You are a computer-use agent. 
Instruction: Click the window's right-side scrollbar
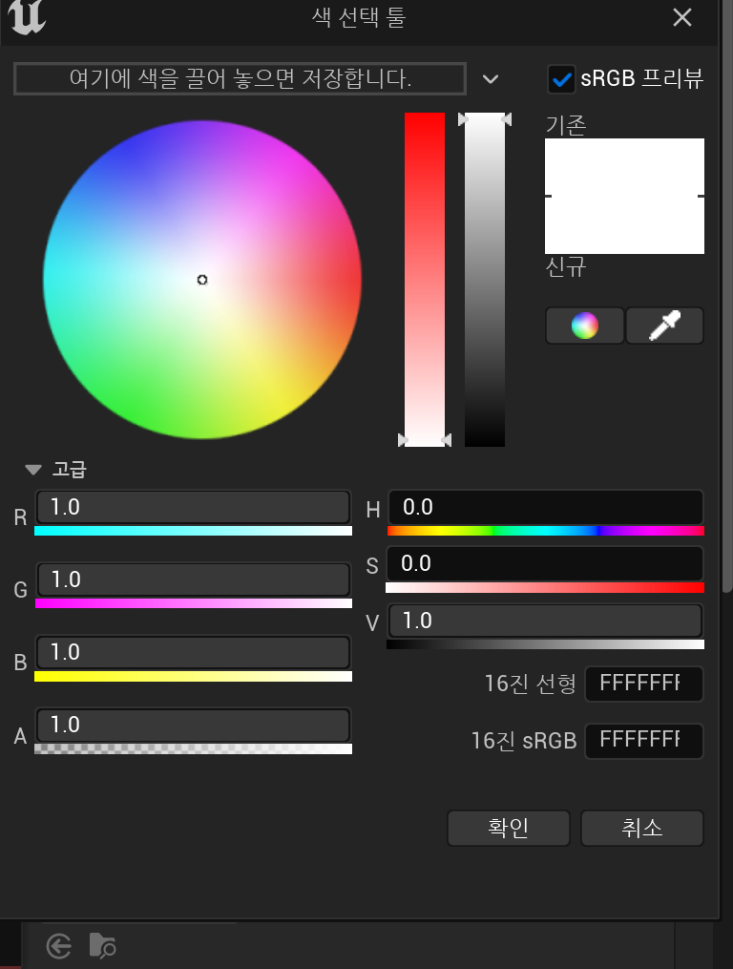pyautogui.click(x=727, y=297)
